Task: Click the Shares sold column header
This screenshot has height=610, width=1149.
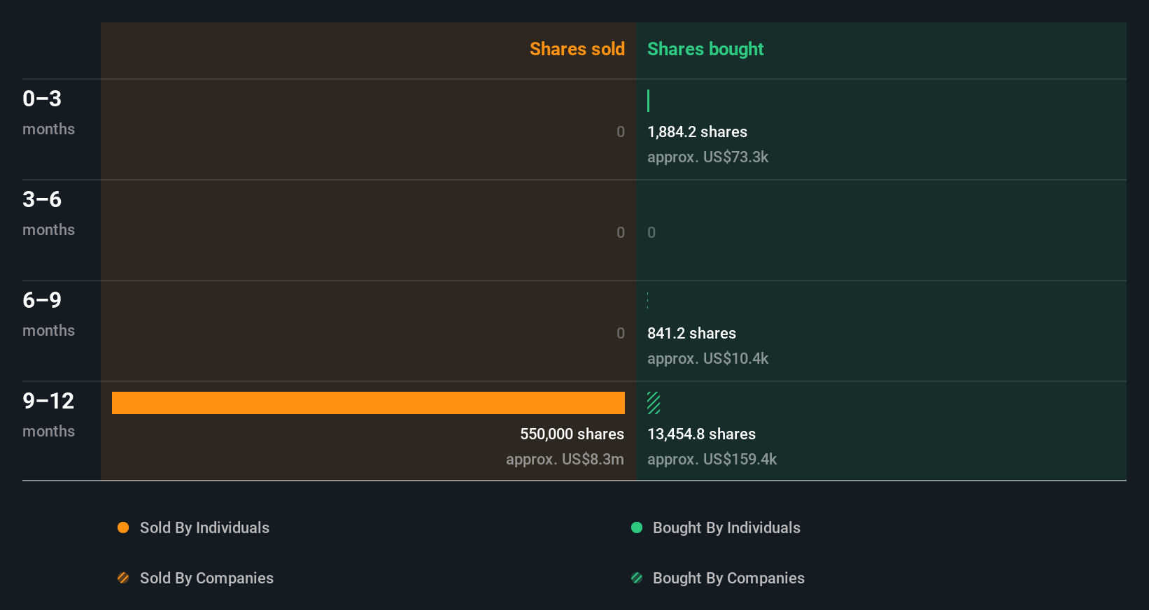Action: [577, 49]
